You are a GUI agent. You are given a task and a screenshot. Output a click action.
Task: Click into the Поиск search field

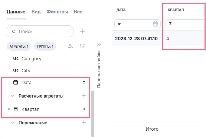pos(40,31)
